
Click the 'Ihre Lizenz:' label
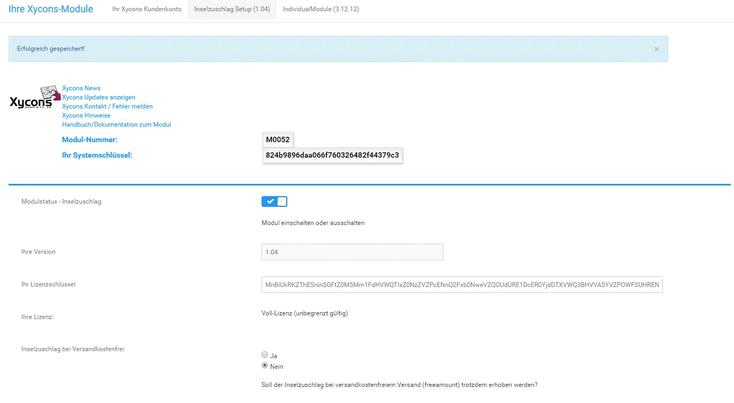(x=37, y=317)
